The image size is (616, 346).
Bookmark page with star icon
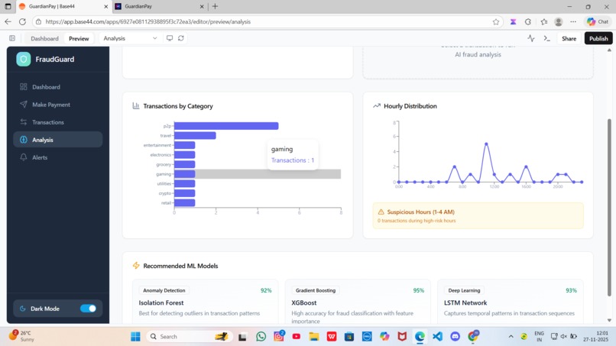(496, 21)
